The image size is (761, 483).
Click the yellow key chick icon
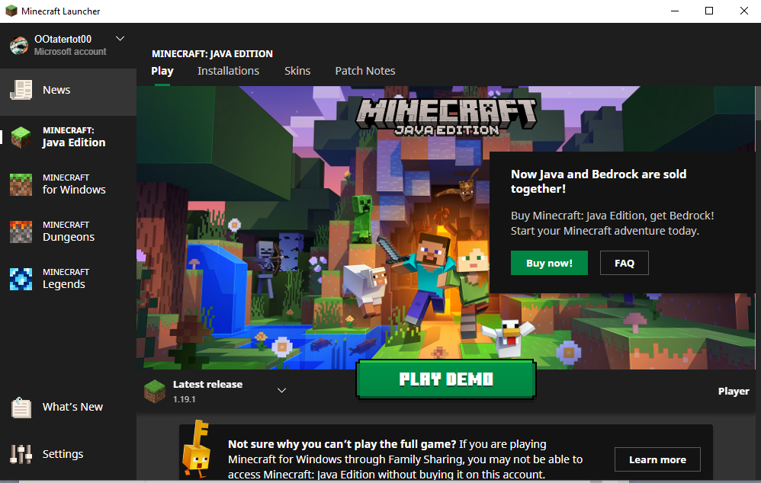point(197,449)
